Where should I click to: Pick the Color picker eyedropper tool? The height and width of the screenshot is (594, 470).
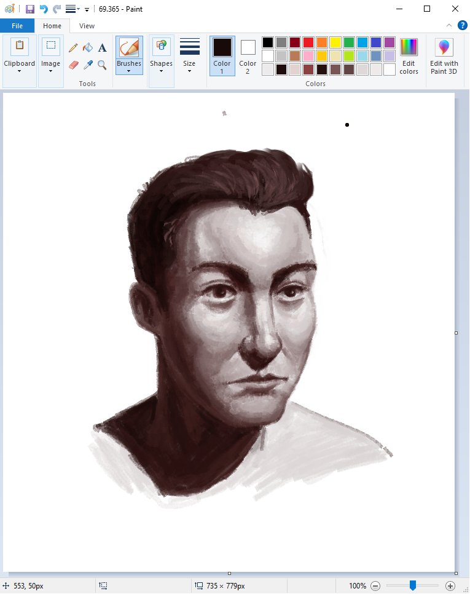(x=88, y=65)
